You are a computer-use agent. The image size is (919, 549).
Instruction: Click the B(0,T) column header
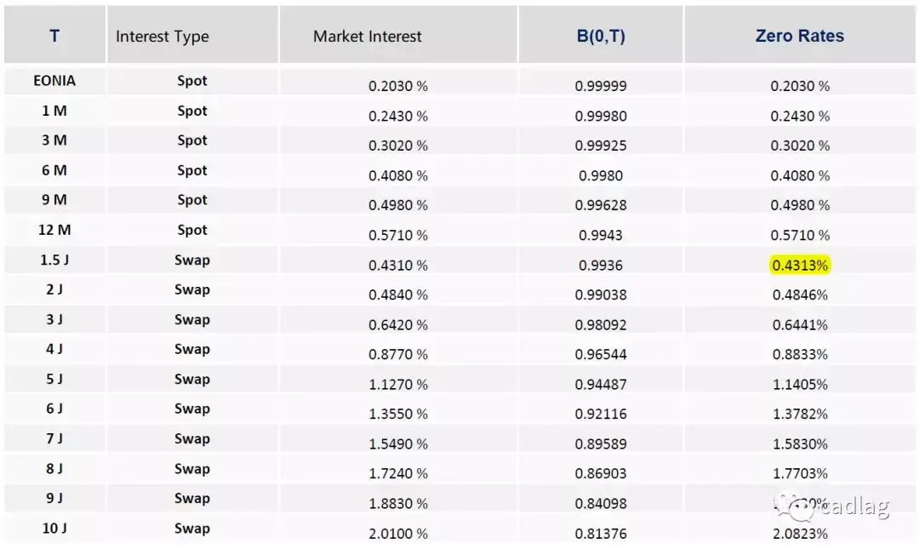point(601,36)
